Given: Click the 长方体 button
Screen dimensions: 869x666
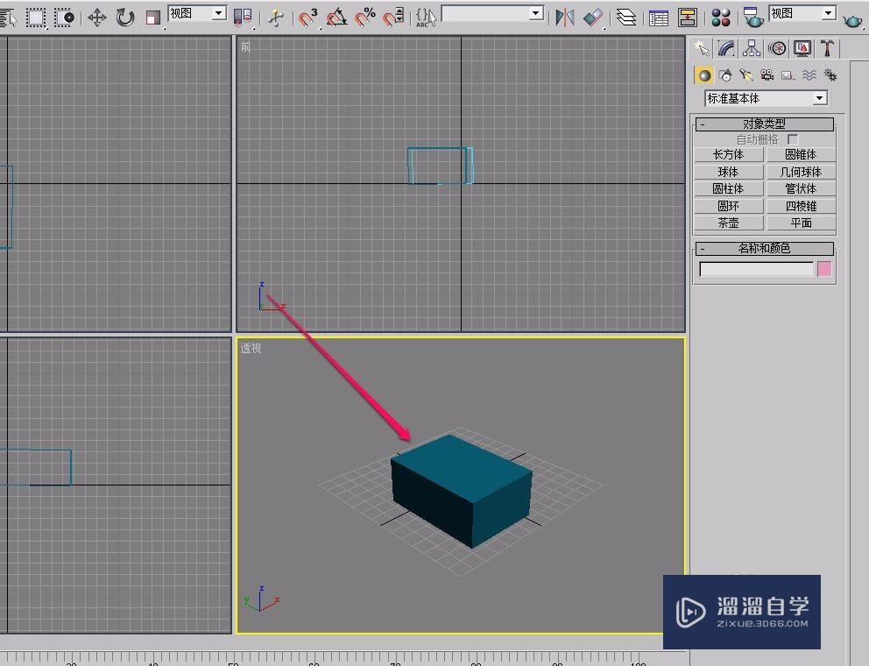Looking at the screenshot, I should [728, 155].
